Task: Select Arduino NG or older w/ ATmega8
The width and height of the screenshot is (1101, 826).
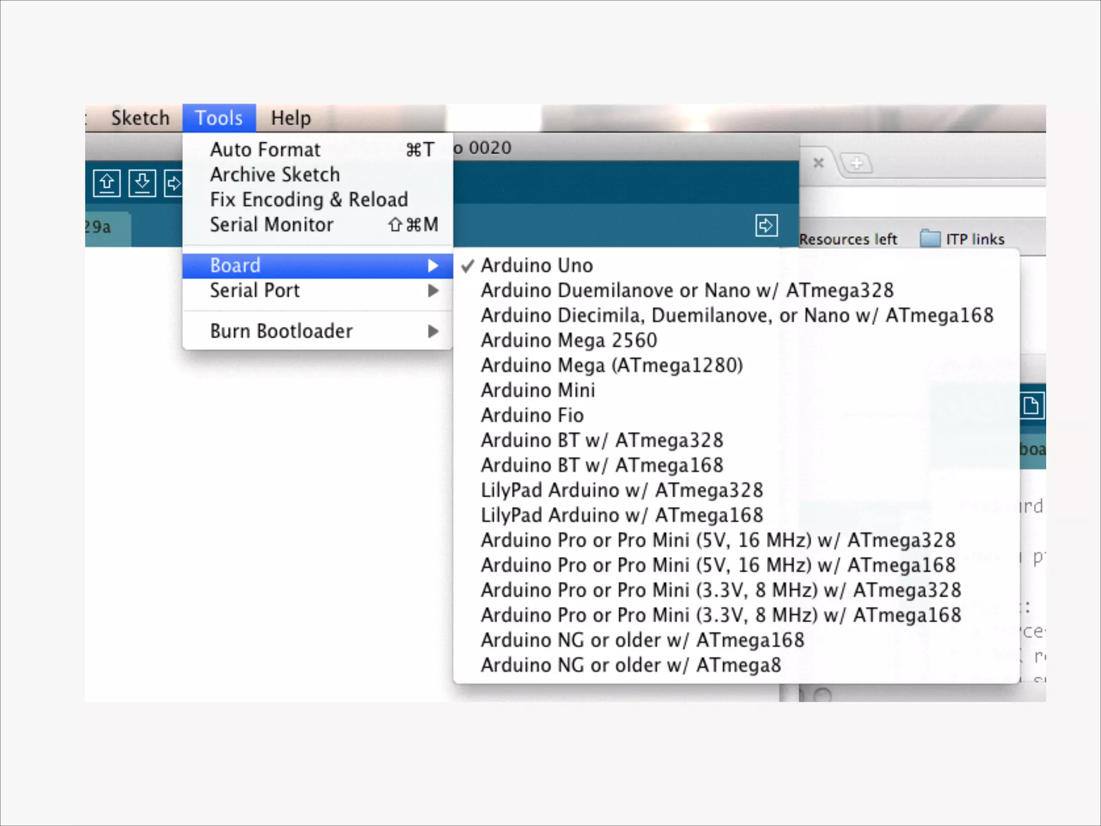Action: [631, 665]
